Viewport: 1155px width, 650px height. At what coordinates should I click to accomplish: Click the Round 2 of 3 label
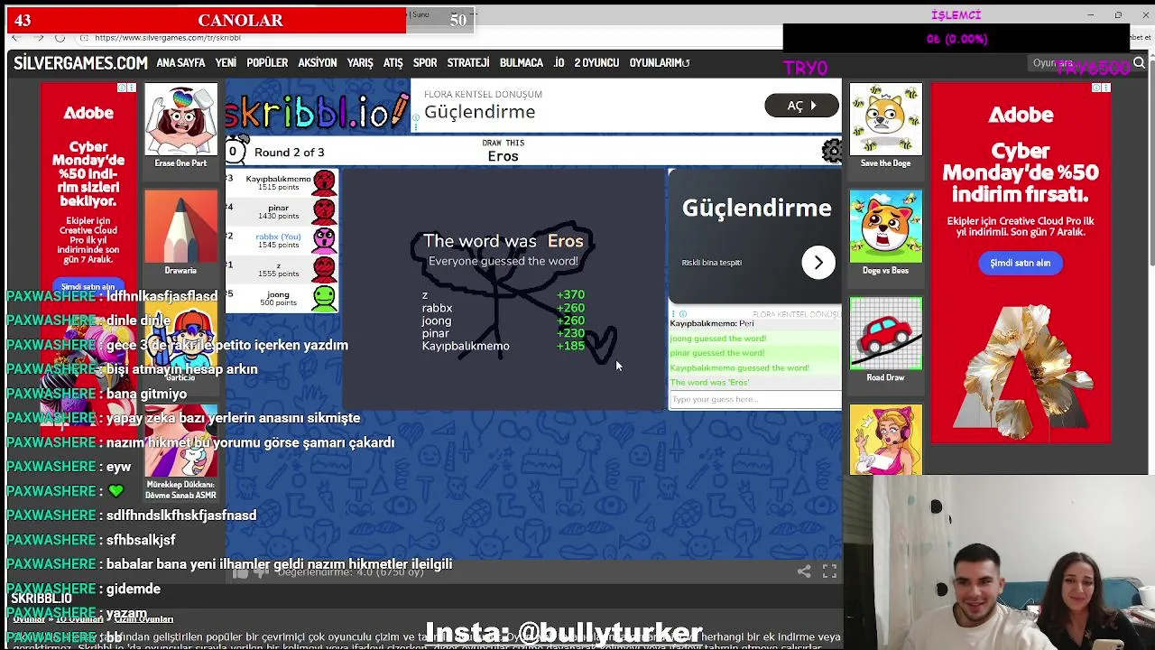tap(289, 153)
